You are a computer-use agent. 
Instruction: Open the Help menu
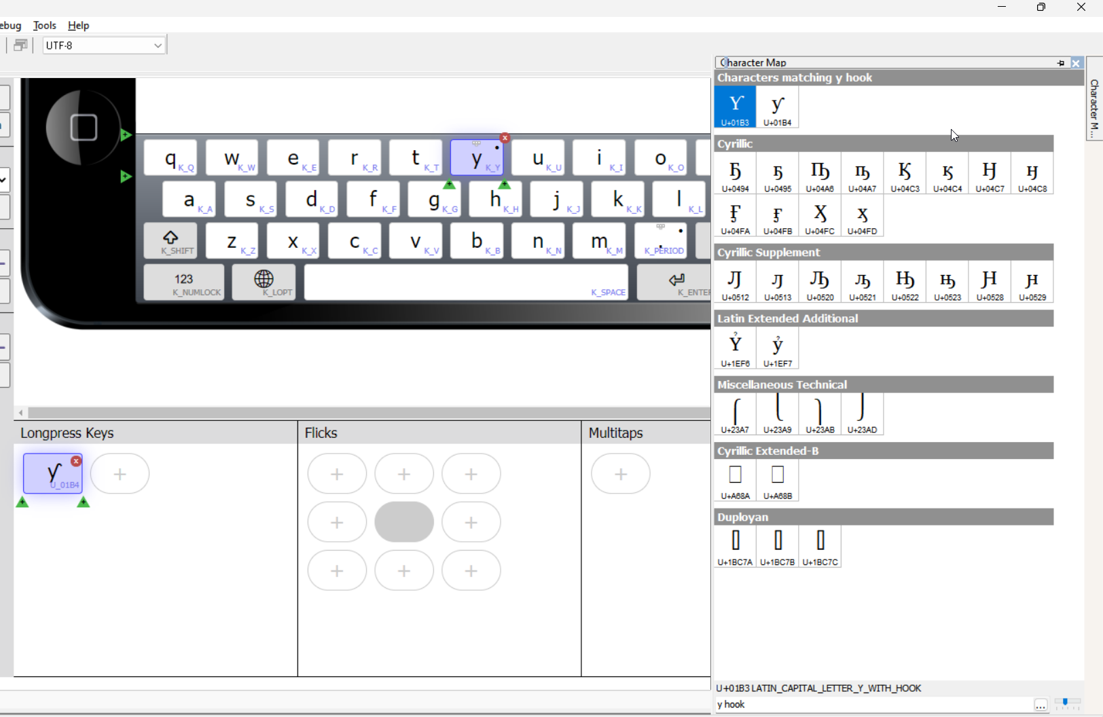[79, 25]
